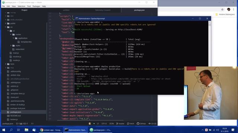
Task: Click the Project panel header
Action: [24, 10]
